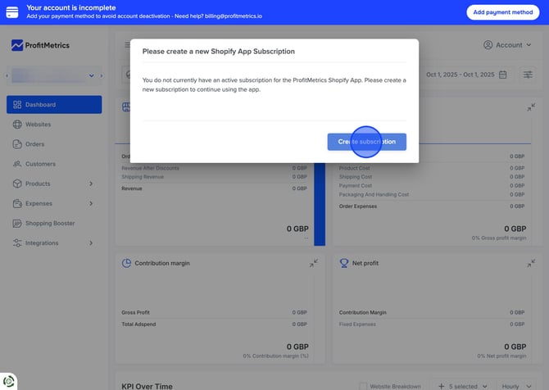Enable the Website Breakdown checkbox
This screenshot has width=549, height=390.
364,386
